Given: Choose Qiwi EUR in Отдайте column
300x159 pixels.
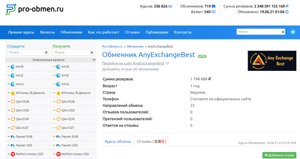Looking at the screenshot, I should click(22, 119).
